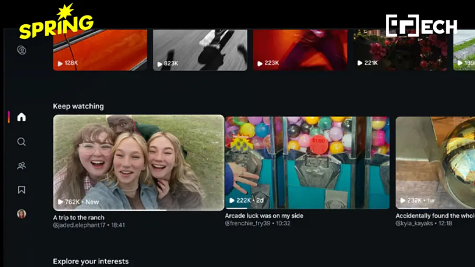
Task: Open creator @kyia_kayaks
Action: pos(414,223)
